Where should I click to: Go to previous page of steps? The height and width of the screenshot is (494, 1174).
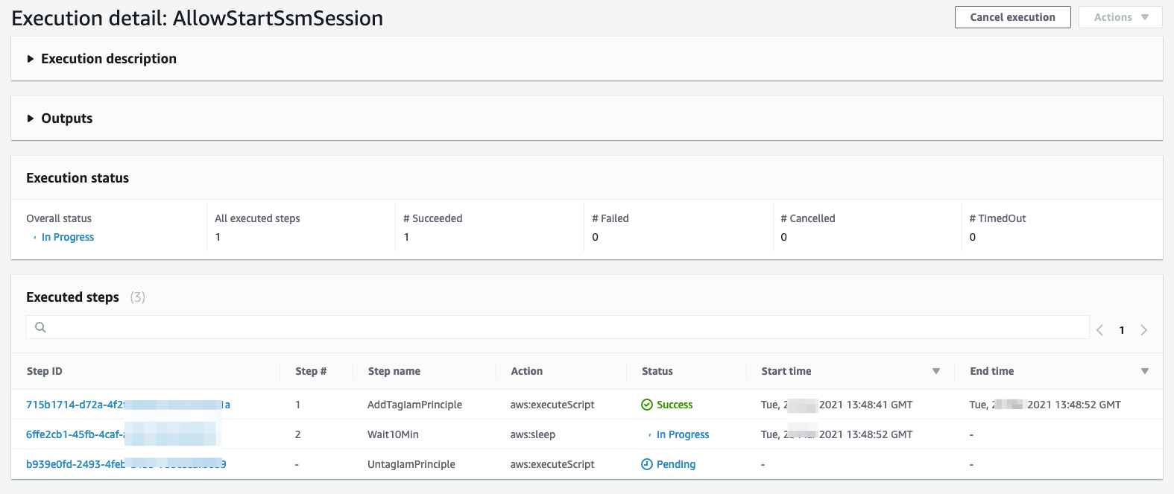pyautogui.click(x=1099, y=330)
